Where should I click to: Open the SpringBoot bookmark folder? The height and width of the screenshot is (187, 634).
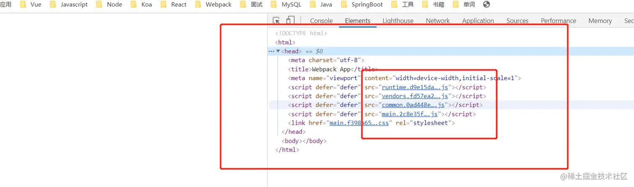(x=362, y=5)
